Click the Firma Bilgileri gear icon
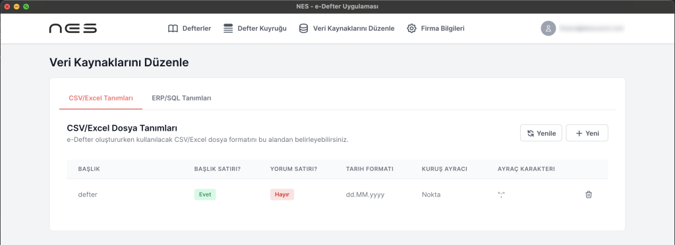The height and width of the screenshot is (245, 675). (x=411, y=29)
